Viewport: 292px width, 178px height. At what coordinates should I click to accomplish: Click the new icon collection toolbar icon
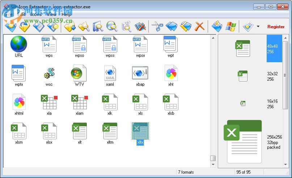coord(10,26)
